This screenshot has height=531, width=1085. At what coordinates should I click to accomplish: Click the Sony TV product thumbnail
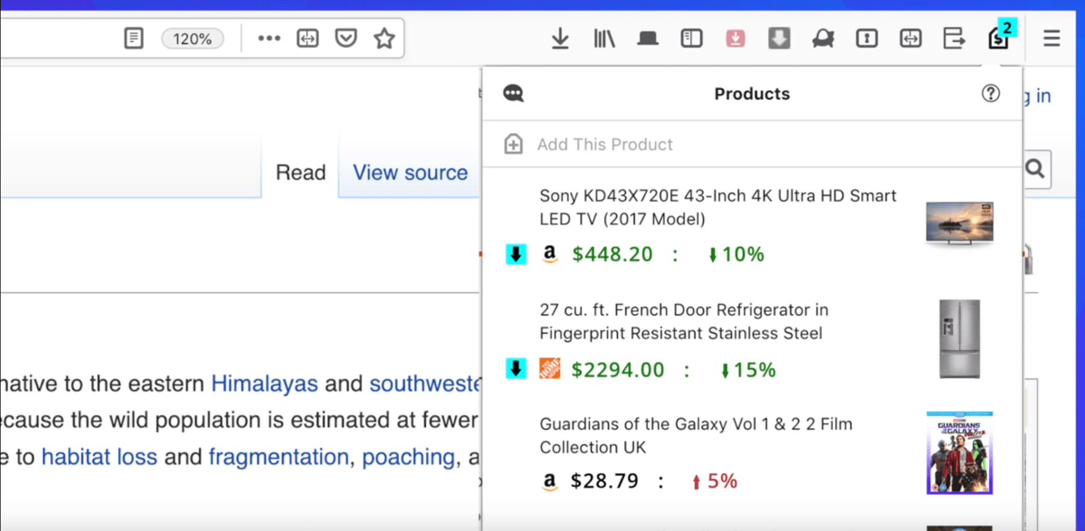[959, 223]
